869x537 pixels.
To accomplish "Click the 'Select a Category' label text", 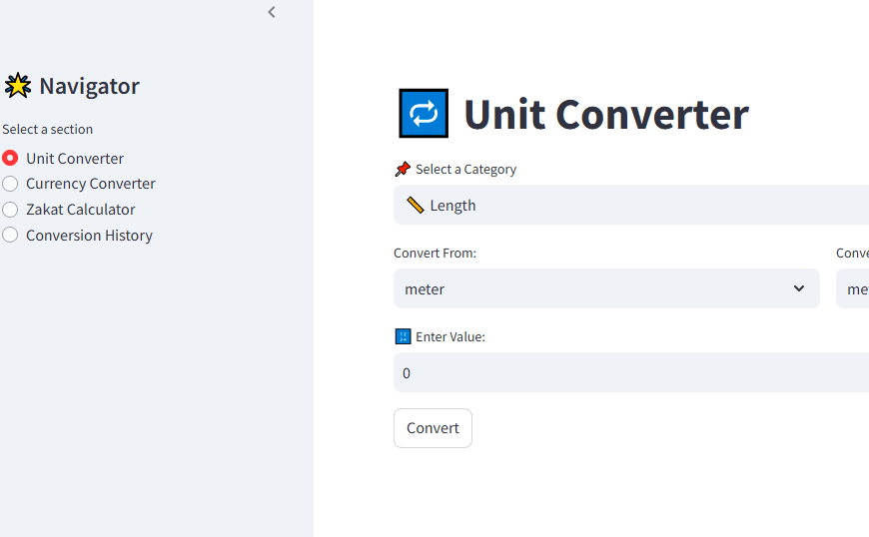I will 466,170.
